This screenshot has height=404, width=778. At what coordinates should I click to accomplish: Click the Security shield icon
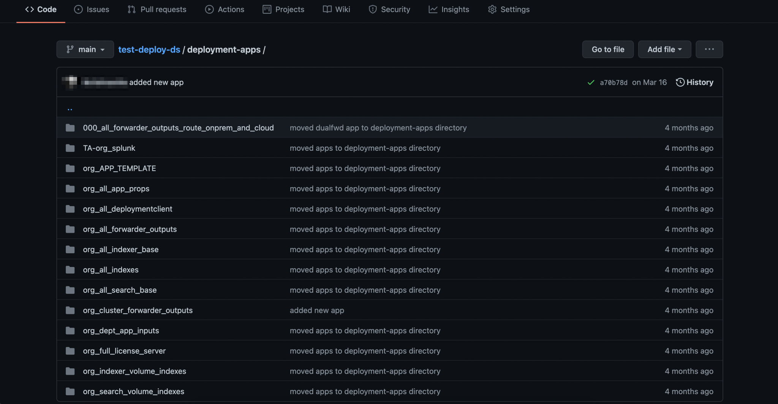[x=372, y=9]
